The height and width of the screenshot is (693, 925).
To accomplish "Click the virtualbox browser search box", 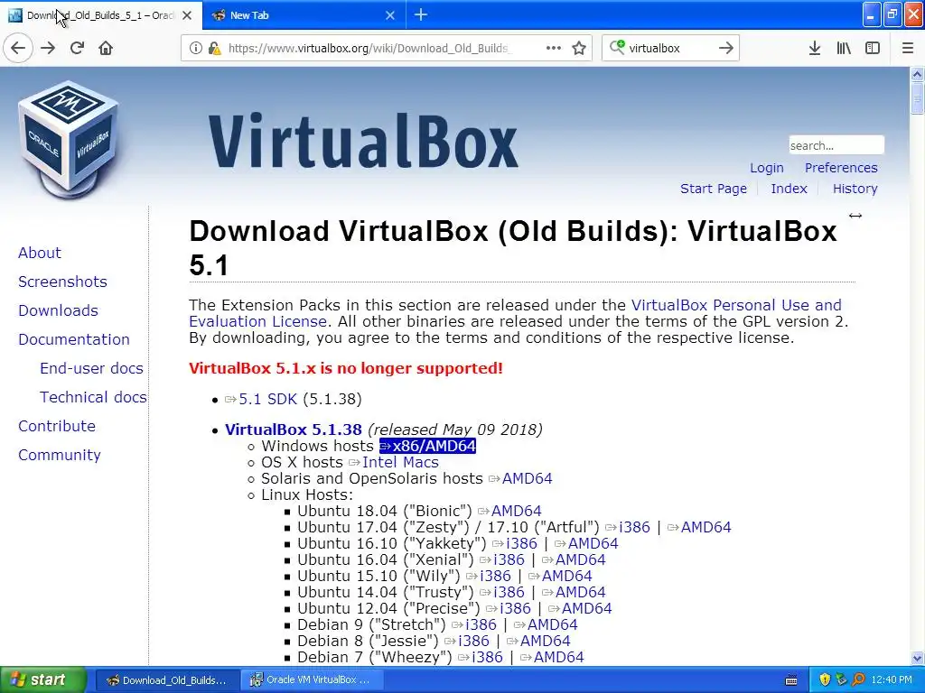I will coord(670,49).
